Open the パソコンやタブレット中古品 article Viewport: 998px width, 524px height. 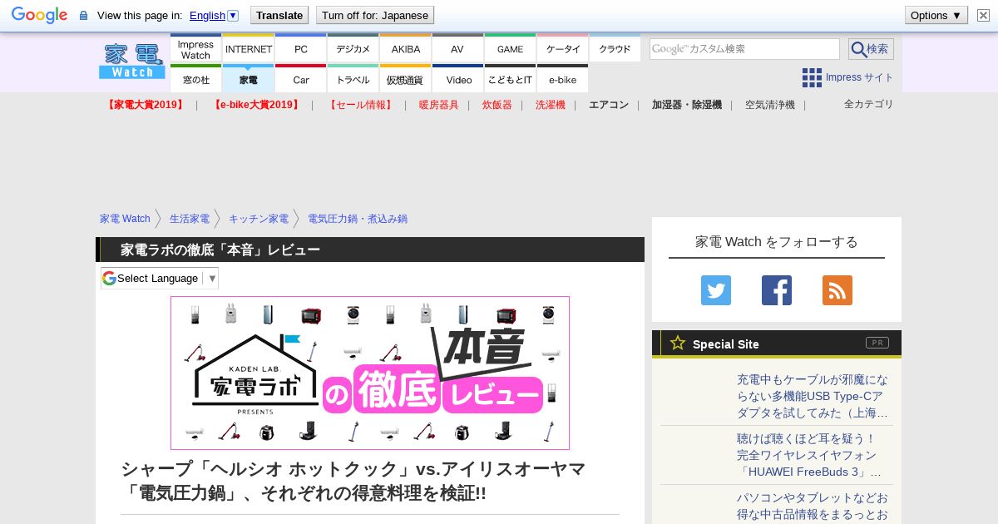pos(813,506)
